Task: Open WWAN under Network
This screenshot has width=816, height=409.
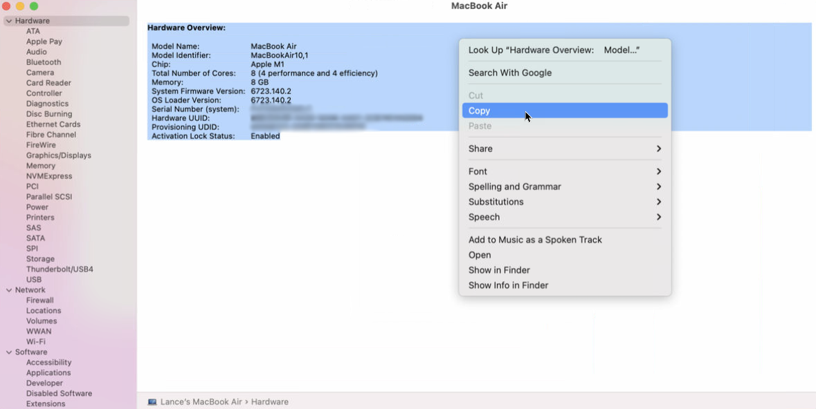Action: [39, 332]
